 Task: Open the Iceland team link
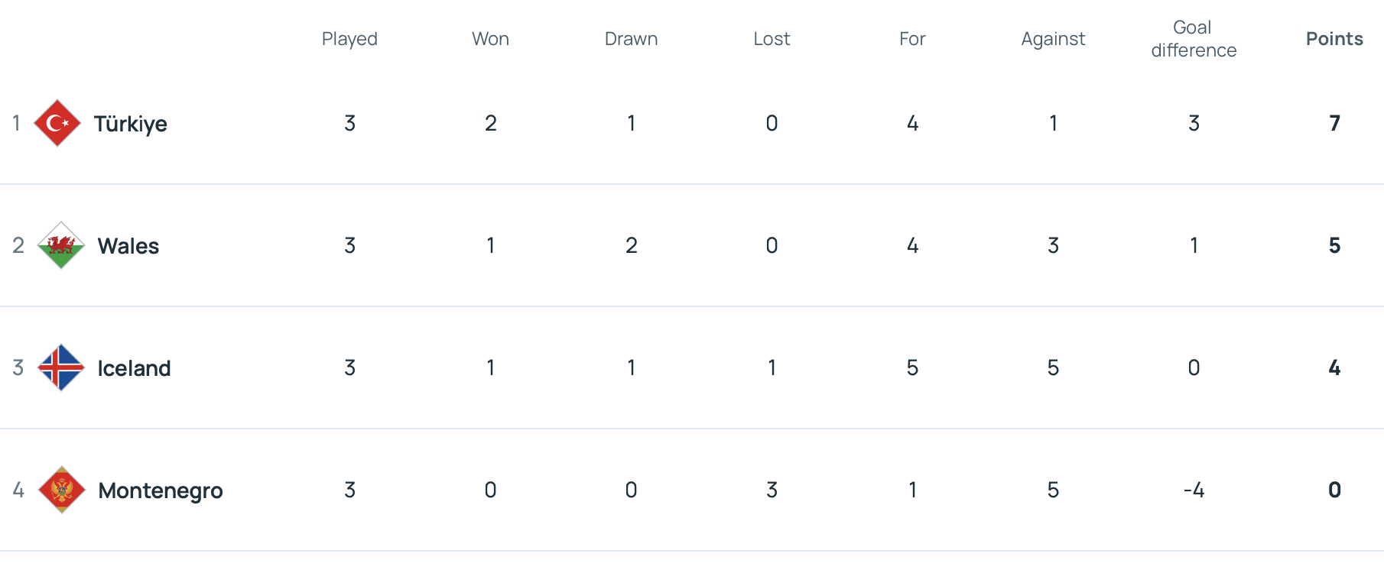click(134, 368)
